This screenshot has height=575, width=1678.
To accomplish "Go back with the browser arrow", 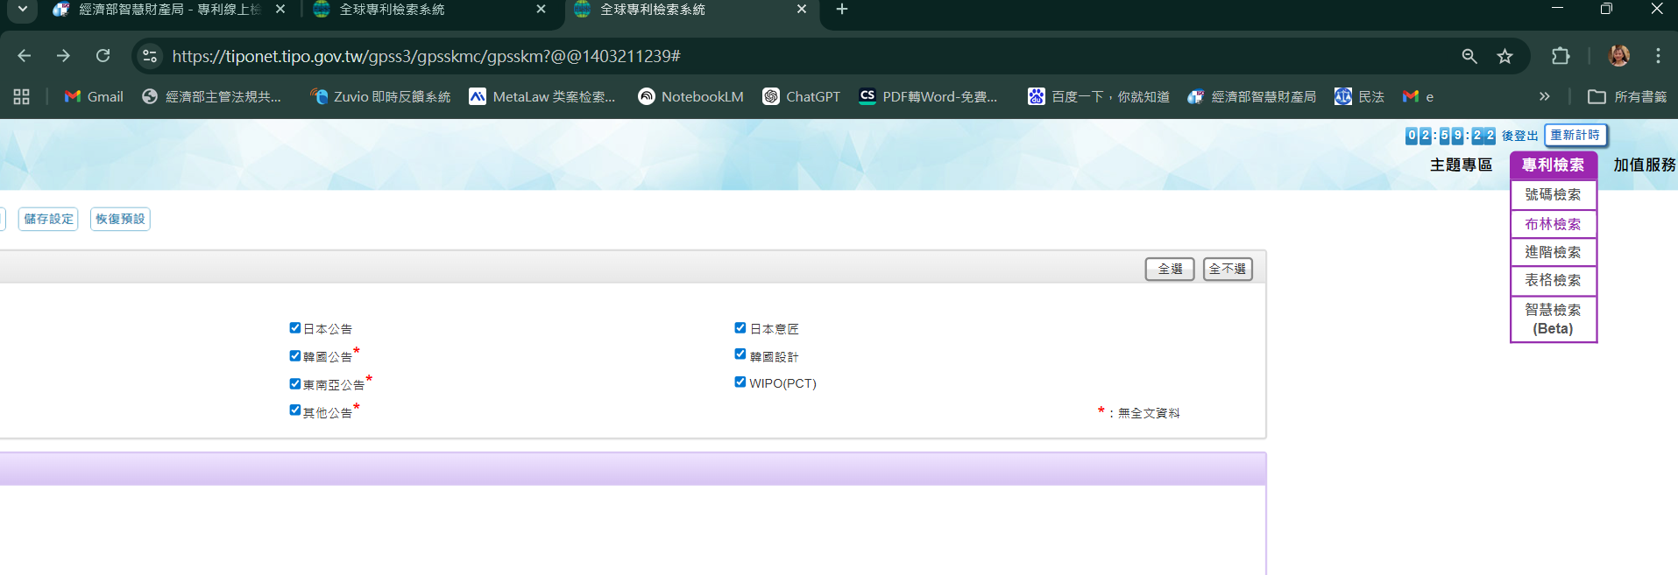I will 25,56.
